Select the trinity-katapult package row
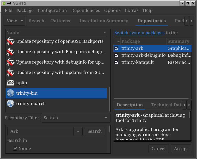The height and width of the screenshot is (159, 197). click(x=152, y=62)
